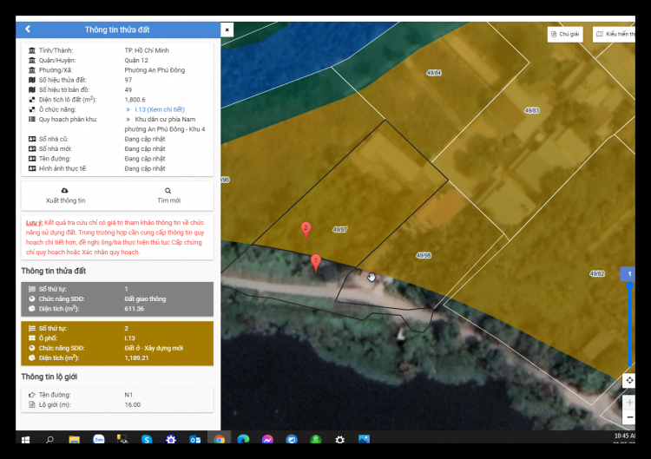
Task: Click the Quận 12 district value
Action: point(136,61)
